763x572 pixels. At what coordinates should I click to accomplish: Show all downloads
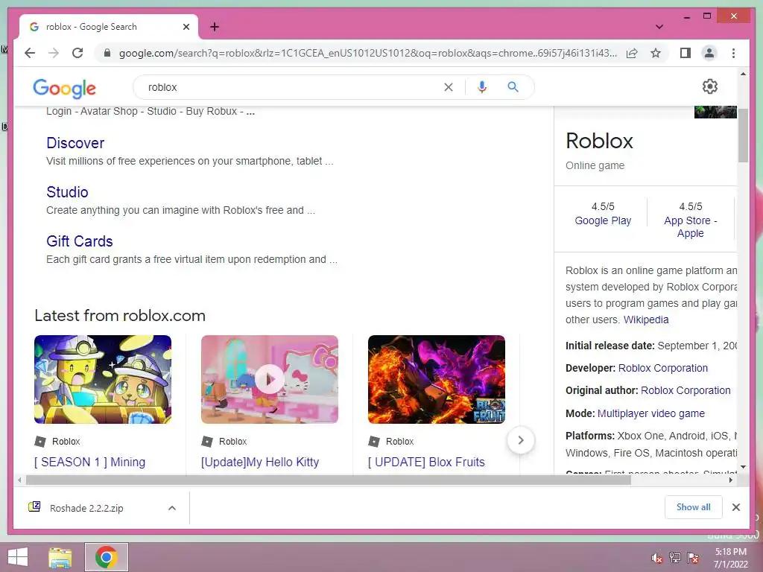pyautogui.click(x=694, y=507)
